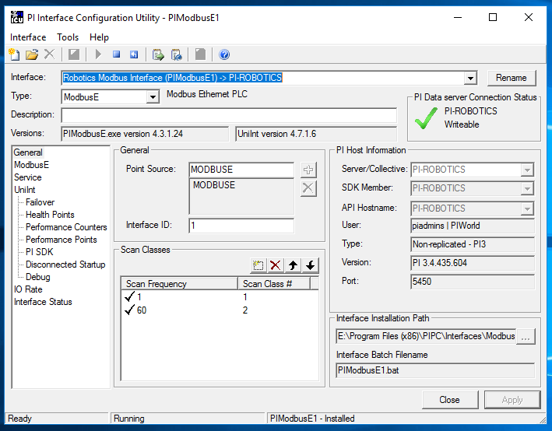Start the interface service play icon
Image resolution: width=552 pixels, height=431 pixels.
click(98, 54)
